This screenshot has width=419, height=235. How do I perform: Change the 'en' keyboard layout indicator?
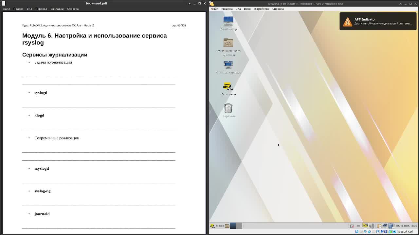(x=358, y=226)
